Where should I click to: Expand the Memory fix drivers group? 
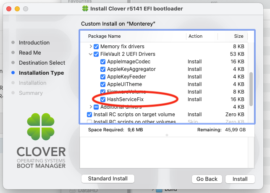[x=91, y=46]
